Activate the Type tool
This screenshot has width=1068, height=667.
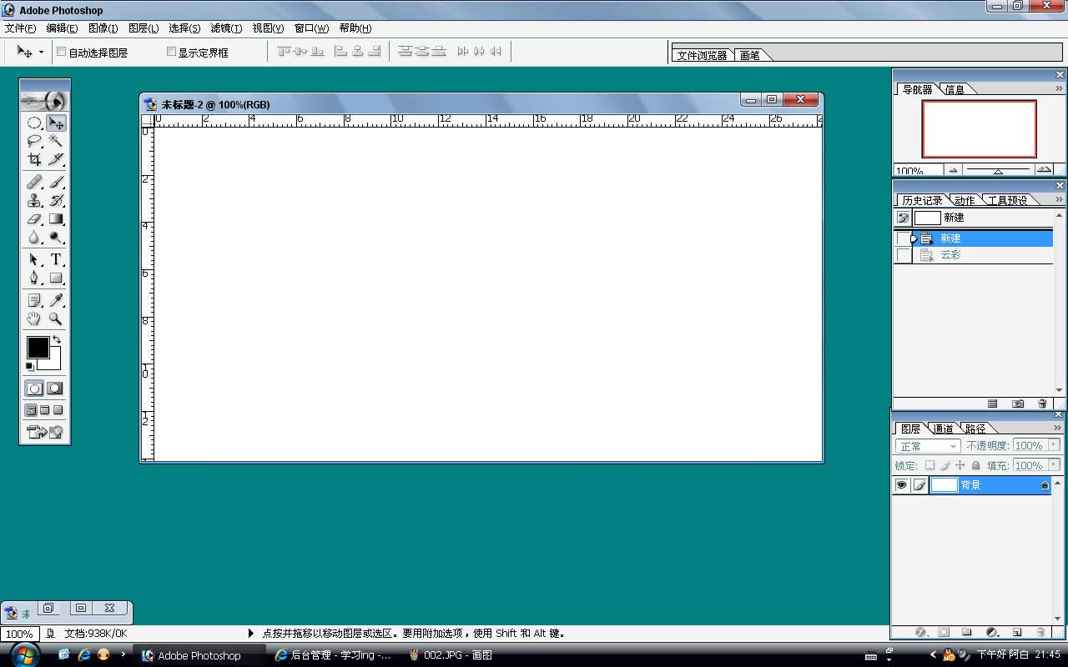pos(56,259)
